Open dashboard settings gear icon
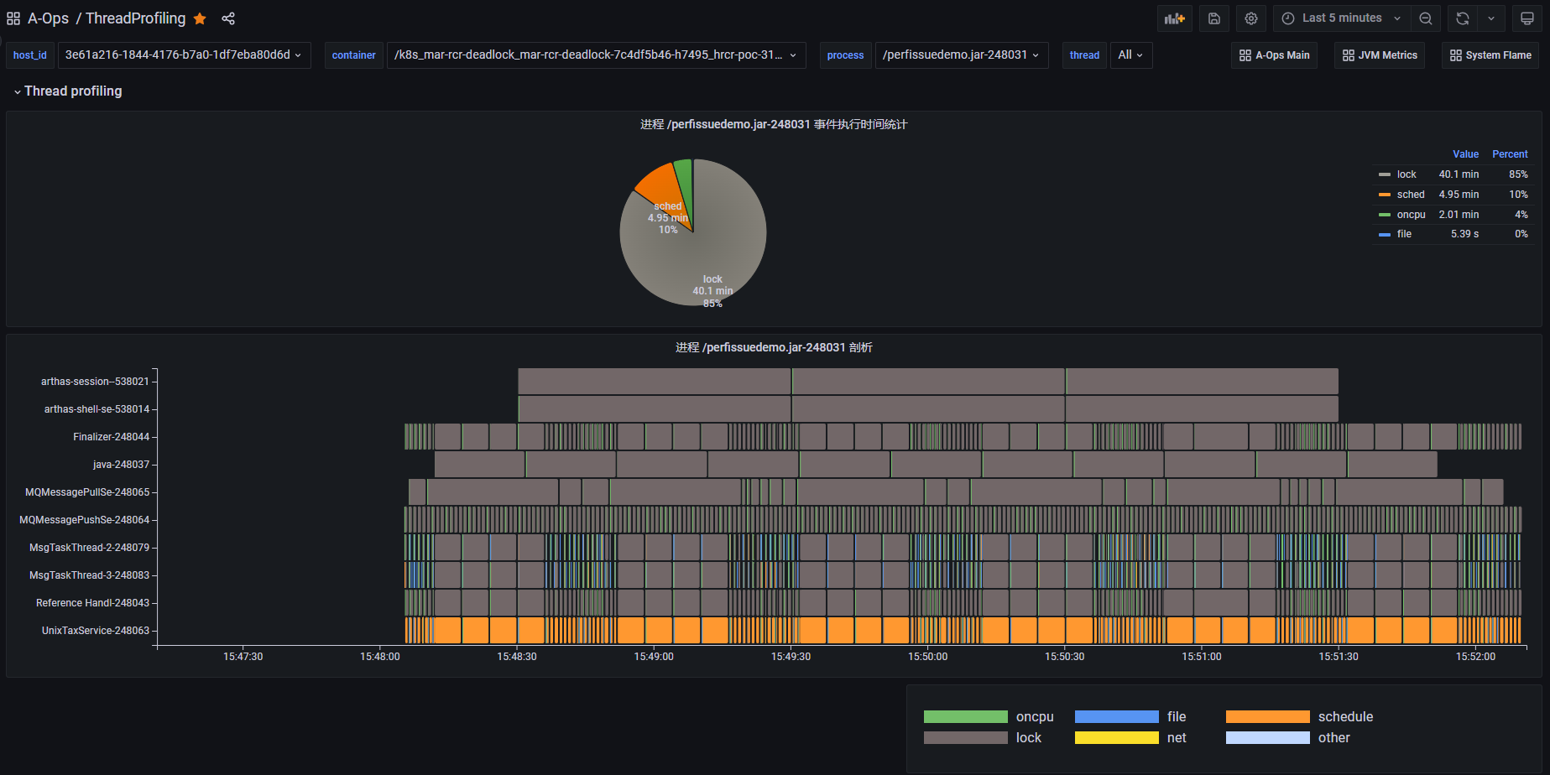 pyautogui.click(x=1250, y=18)
